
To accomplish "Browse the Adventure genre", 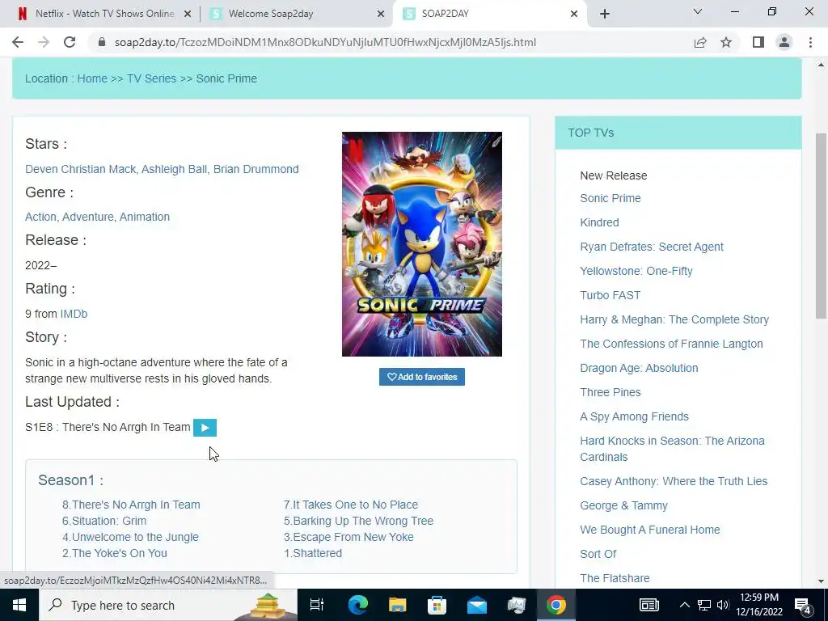I will click(87, 217).
